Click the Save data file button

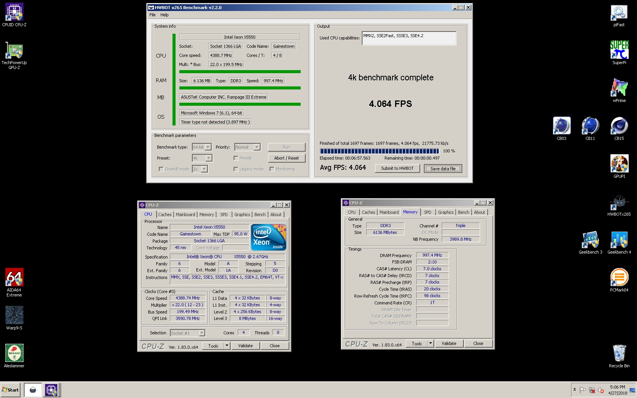[x=443, y=169]
